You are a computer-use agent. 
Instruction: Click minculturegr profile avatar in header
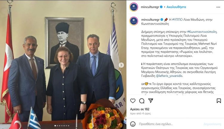tap(134, 7)
